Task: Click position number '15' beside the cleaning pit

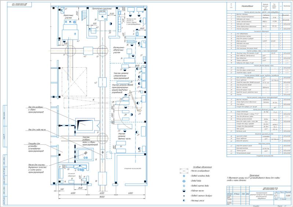Action: click(x=96, y=159)
